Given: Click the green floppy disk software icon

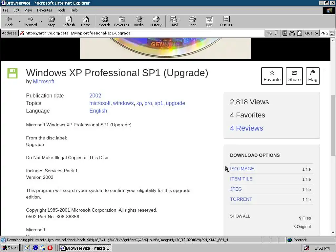Looking at the screenshot, I should tap(12, 73).
